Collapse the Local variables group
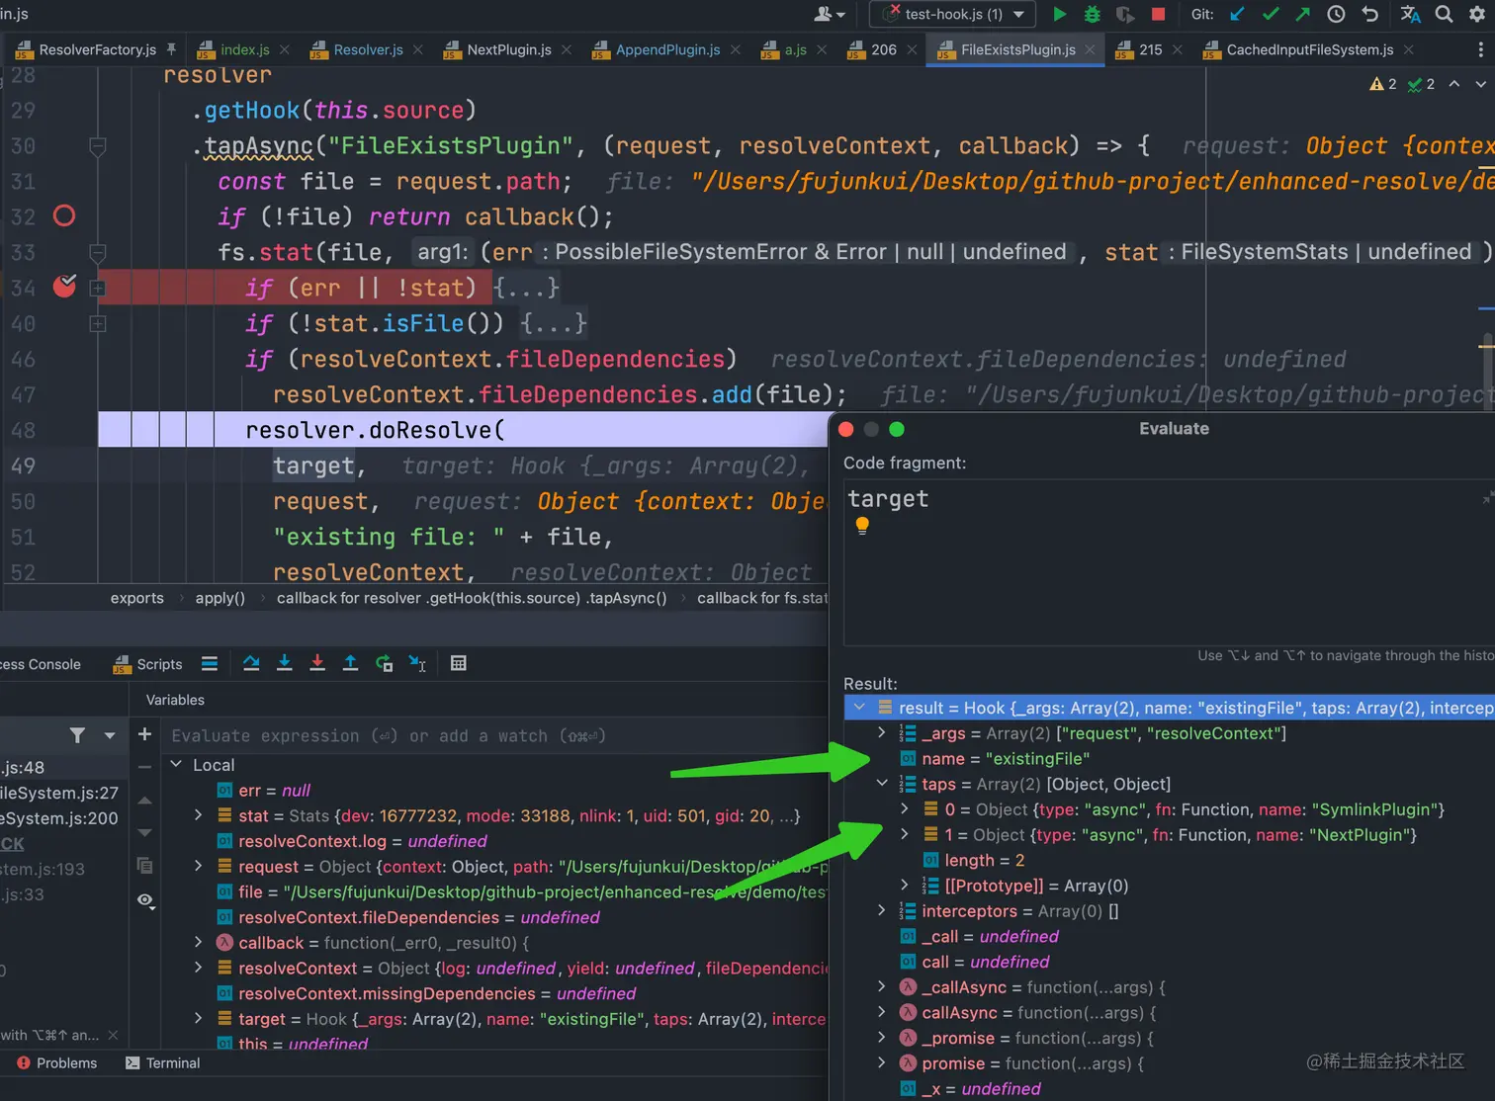The width and height of the screenshot is (1495, 1101). pyautogui.click(x=177, y=765)
